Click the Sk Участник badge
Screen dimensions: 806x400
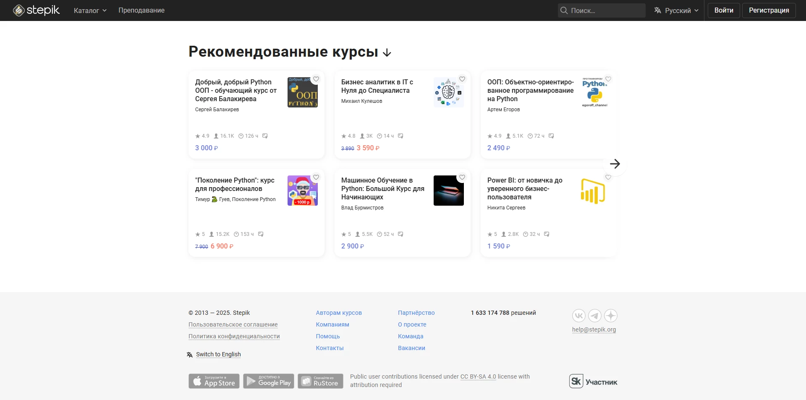(593, 381)
